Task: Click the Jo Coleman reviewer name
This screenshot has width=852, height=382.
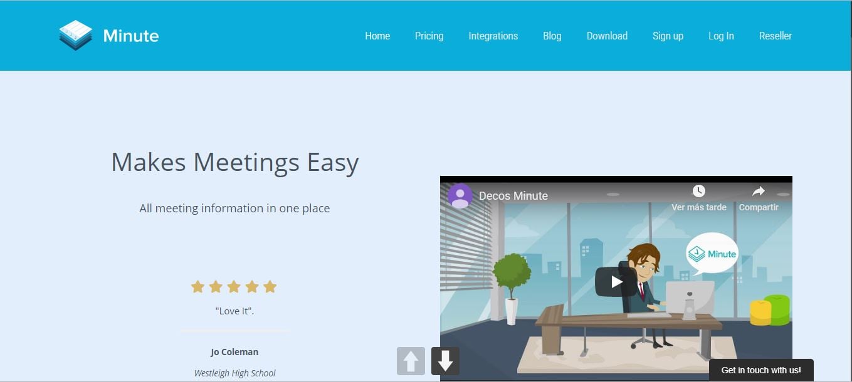Action: click(234, 352)
